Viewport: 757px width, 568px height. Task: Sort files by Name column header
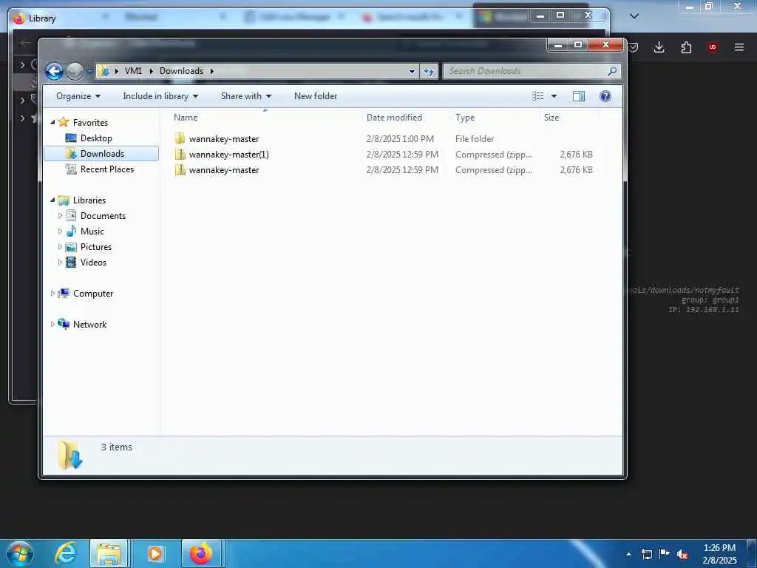(186, 118)
